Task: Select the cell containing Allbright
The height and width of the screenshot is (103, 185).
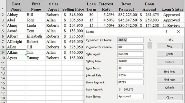Action: pos(16,42)
